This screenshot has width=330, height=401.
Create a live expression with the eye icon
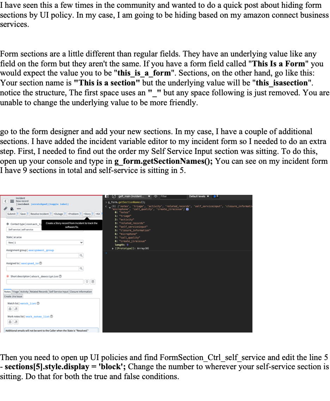click(157, 197)
